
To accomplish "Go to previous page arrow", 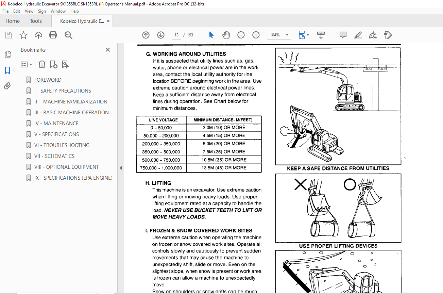I will tap(146, 35).
